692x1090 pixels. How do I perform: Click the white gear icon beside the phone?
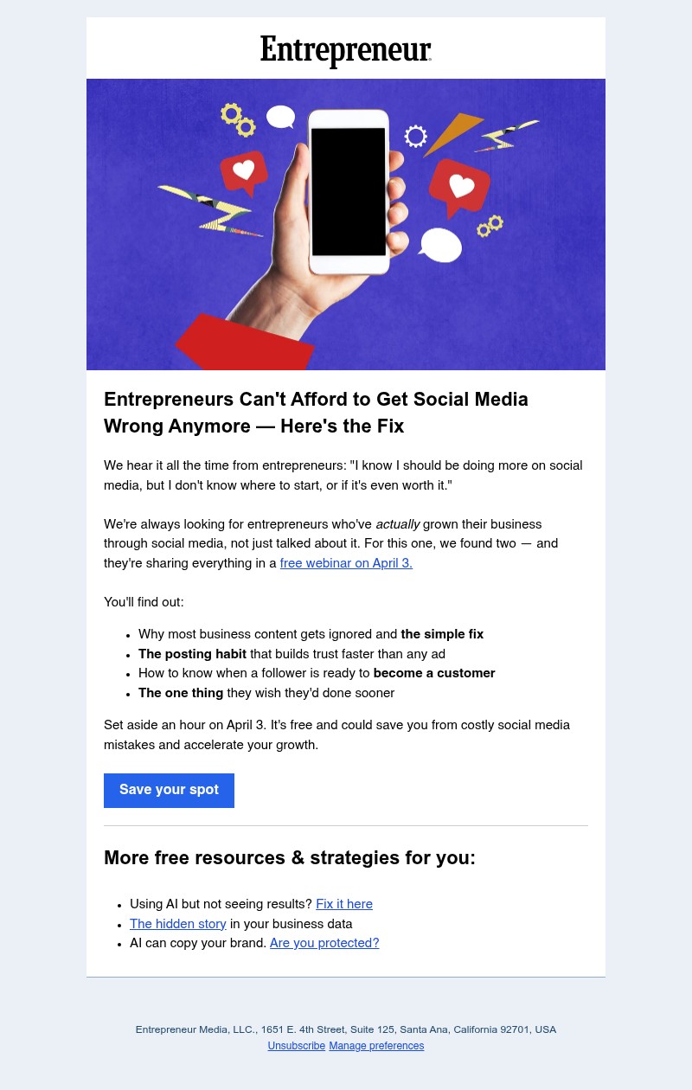[416, 137]
